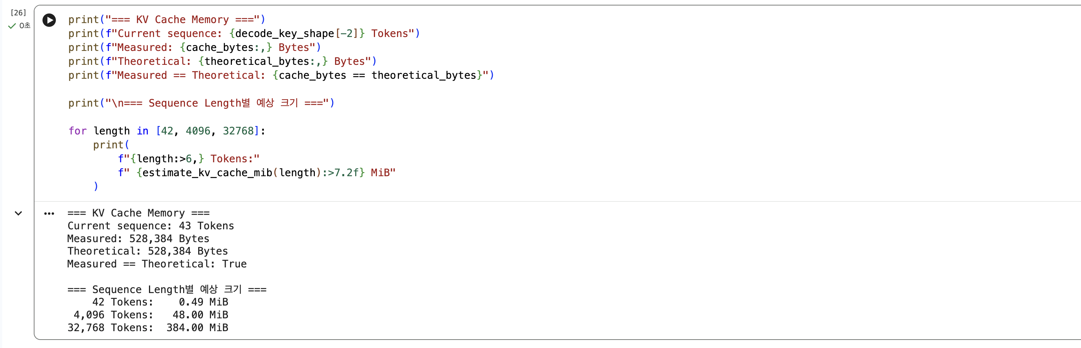Place cursor on the Measured == Theoretical code line
Viewport: 1081px width, 348px height.
point(281,75)
